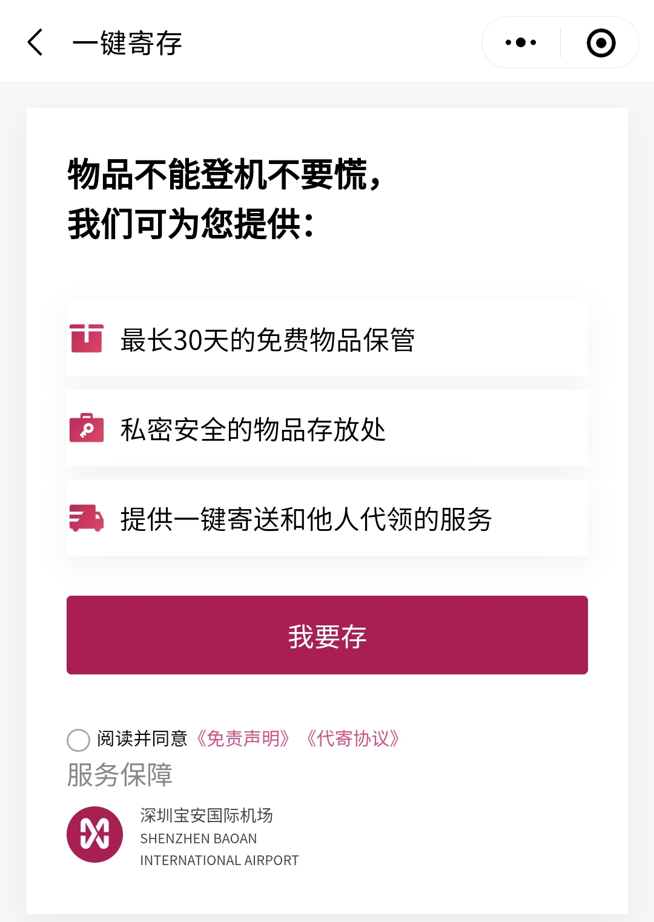Tap SHENZHEN BAOAN INTERNATIONAL AIRPORT label

coord(219,849)
